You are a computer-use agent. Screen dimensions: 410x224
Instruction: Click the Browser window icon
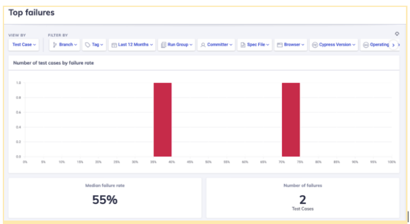(x=280, y=45)
